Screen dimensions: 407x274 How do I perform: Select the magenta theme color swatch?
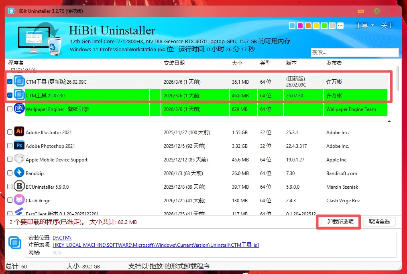[300, 26]
